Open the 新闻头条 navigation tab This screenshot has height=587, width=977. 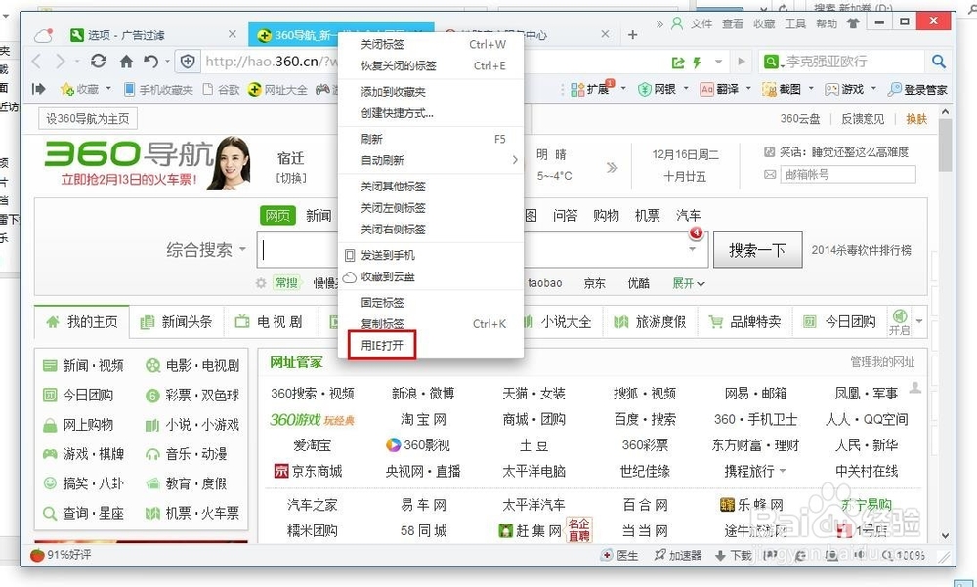pyautogui.click(x=176, y=322)
